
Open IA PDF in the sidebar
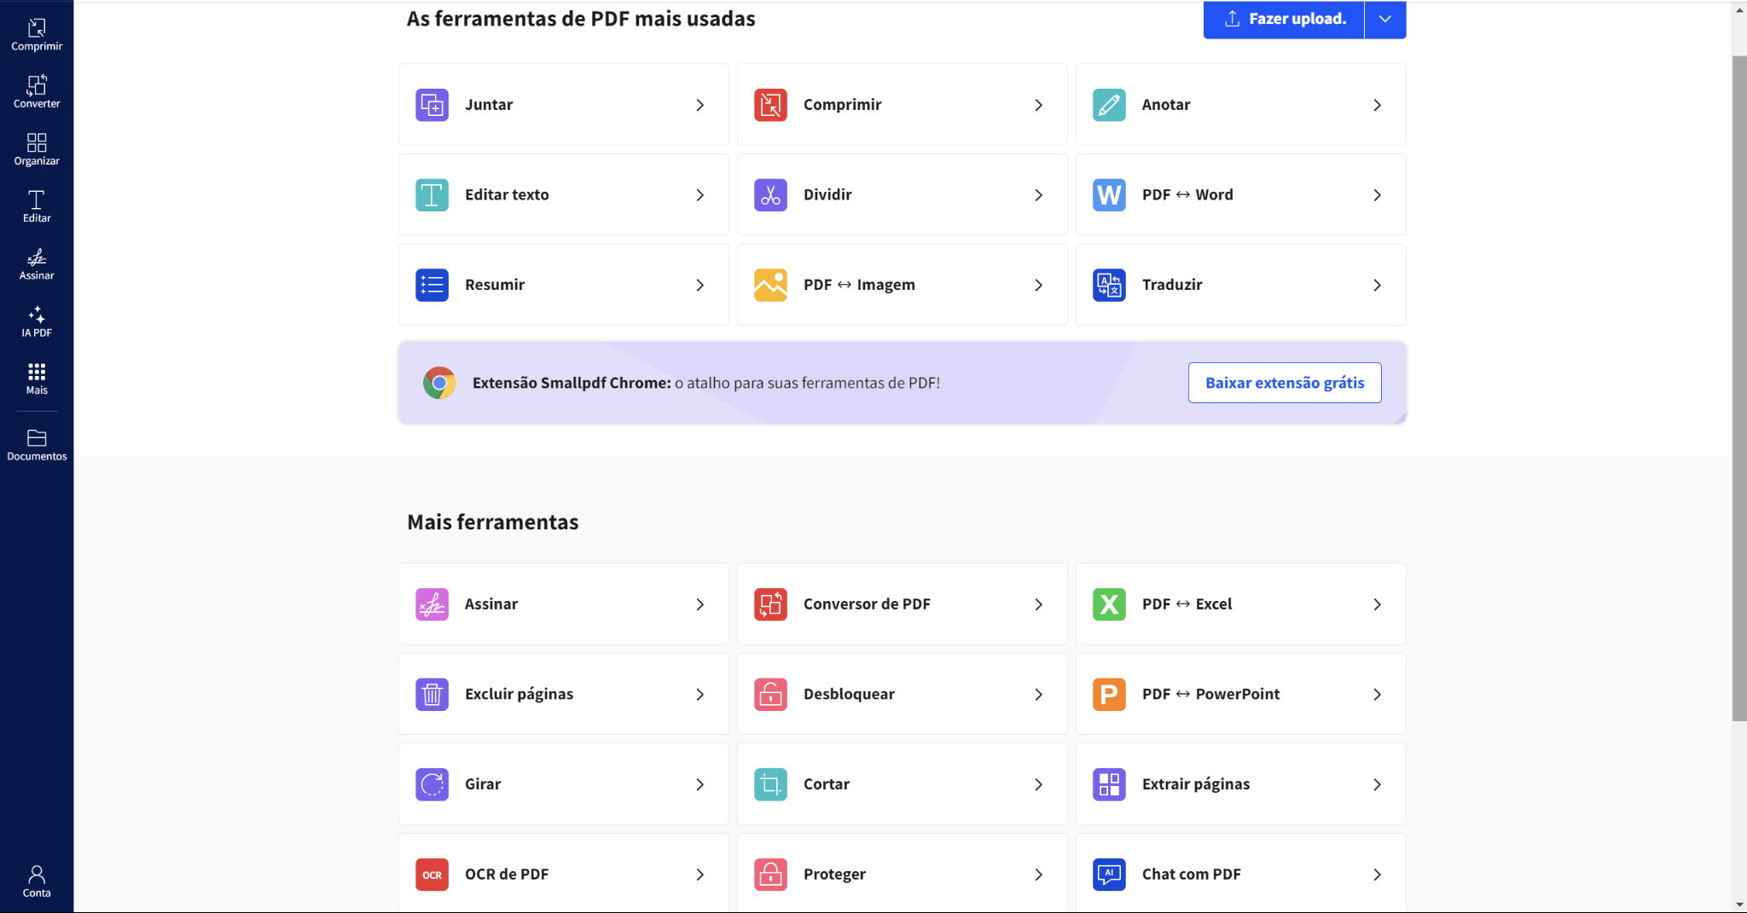pyautogui.click(x=37, y=321)
